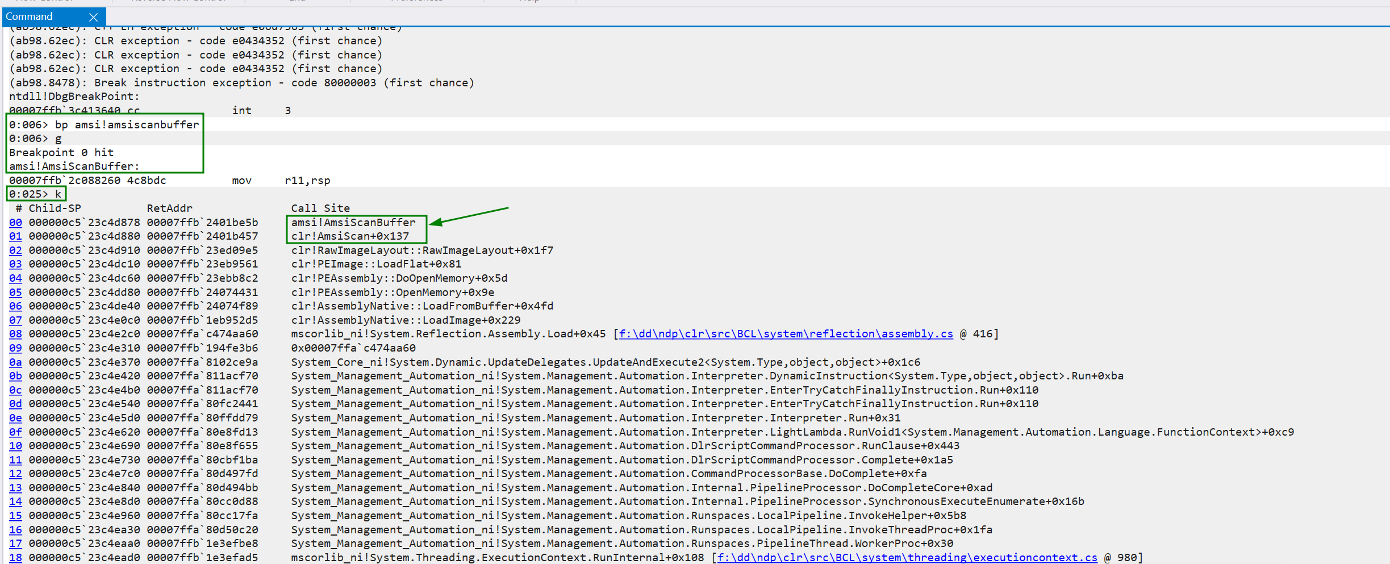
Task: Click the 'Call Site' column header
Action: (320, 208)
